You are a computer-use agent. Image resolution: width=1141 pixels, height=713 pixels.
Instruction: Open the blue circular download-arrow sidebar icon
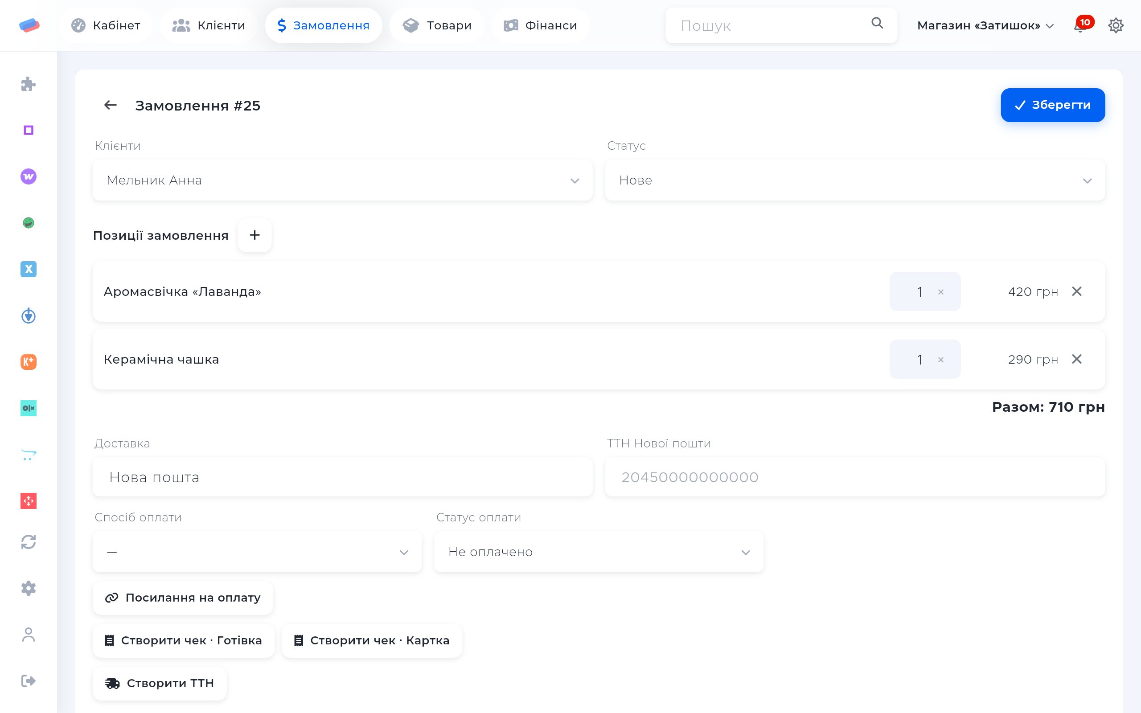click(x=28, y=316)
